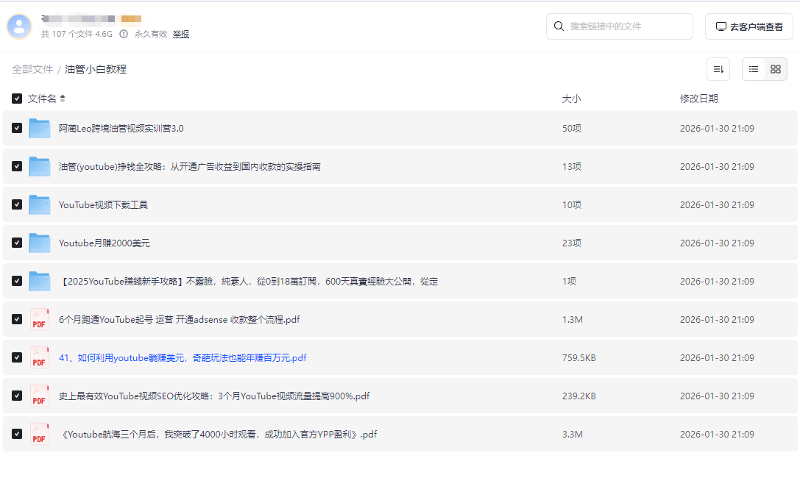Click PDF icon for 史上最有效YouTube视频SEO file
This screenshot has width=800, height=489.
39,396
